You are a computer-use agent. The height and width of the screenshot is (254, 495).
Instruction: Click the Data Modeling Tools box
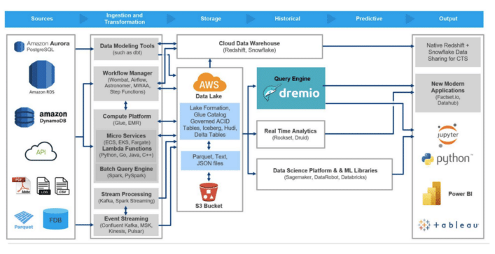click(126, 49)
